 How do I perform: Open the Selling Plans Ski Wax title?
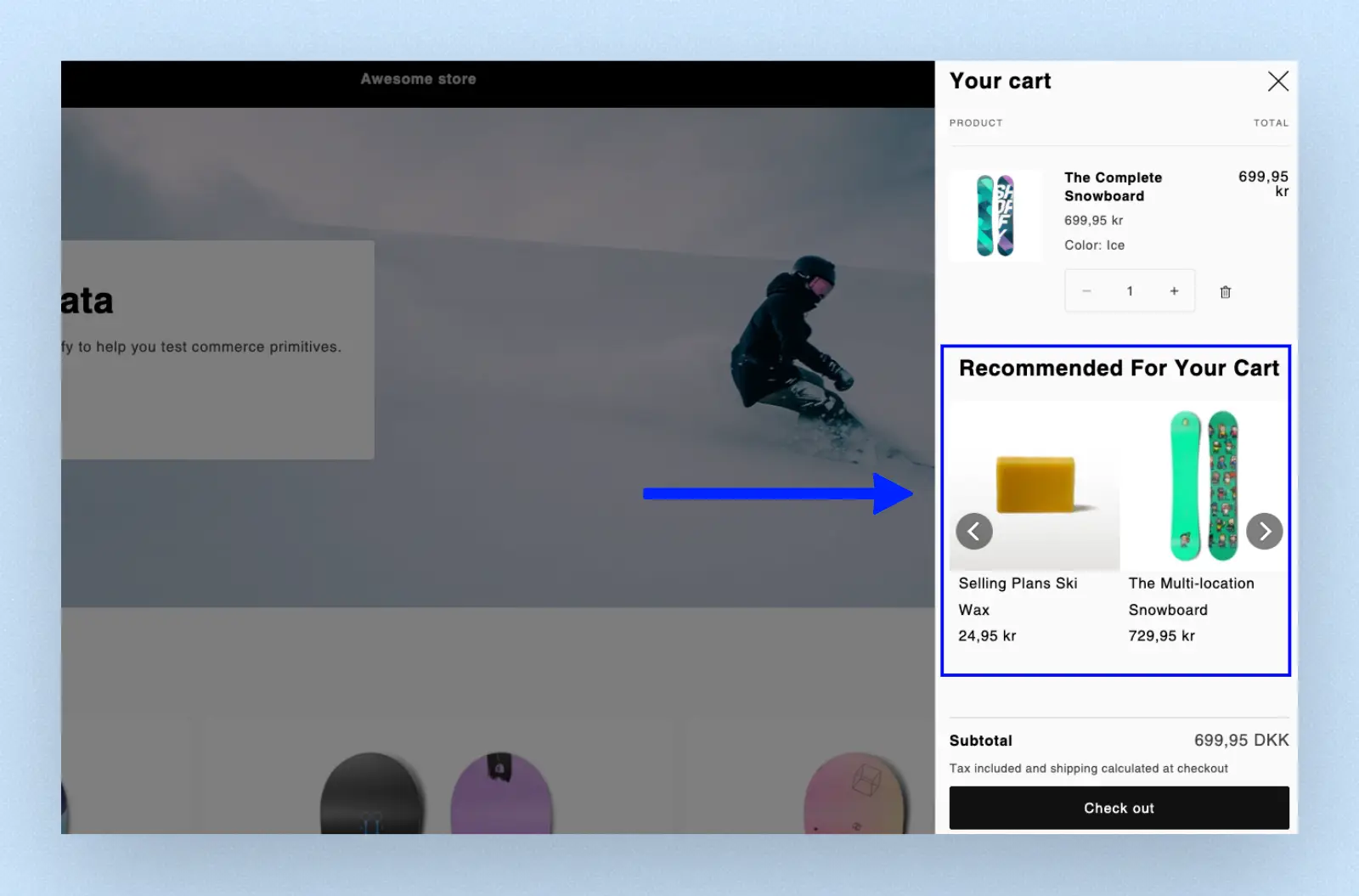pos(1018,596)
